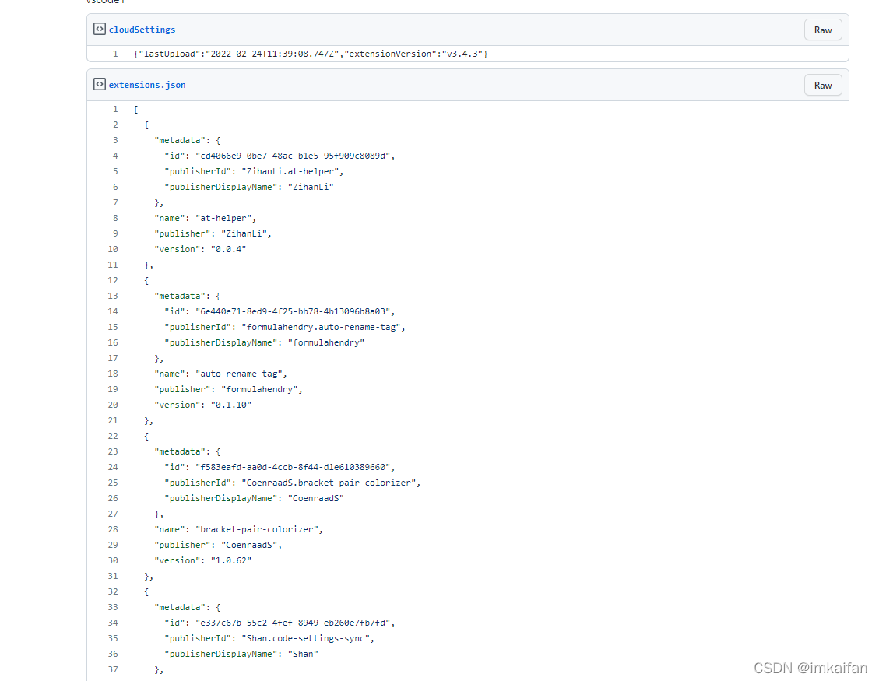Select line number 20 in extensions.json
The width and height of the screenshot is (879, 681).
113,405
